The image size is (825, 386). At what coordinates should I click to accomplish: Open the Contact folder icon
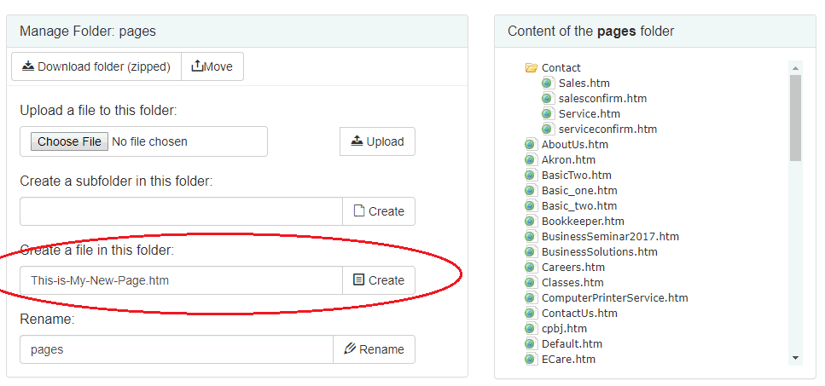point(531,68)
